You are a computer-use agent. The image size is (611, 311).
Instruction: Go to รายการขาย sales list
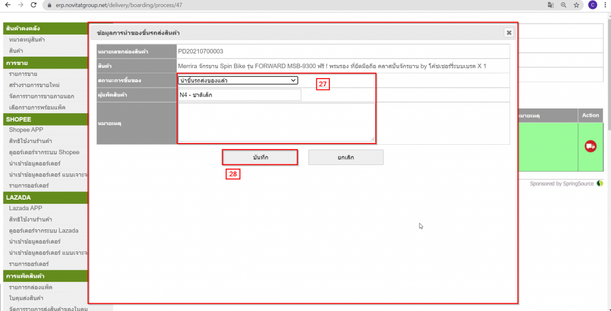(x=23, y=73)
